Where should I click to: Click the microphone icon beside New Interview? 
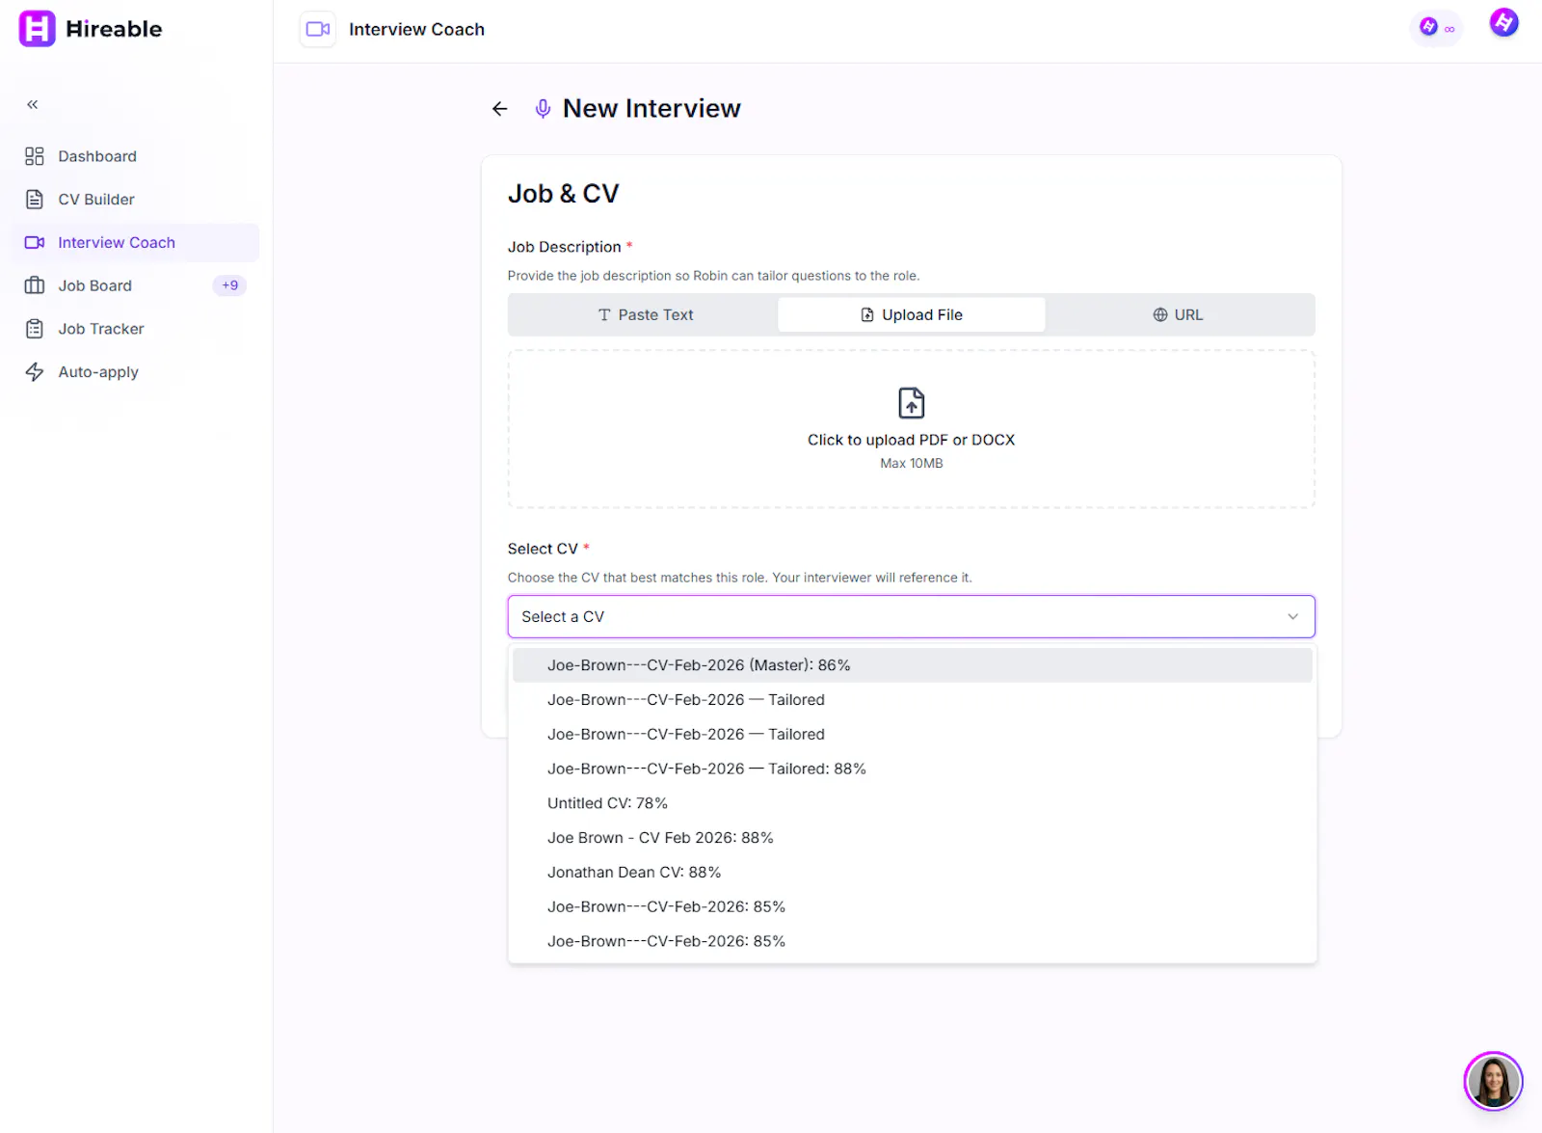[543, 109]
